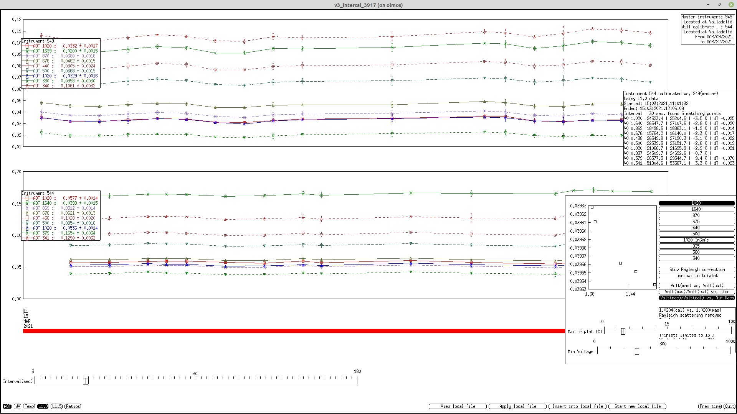Click the 'V0 0.379' calibration row

(x=679, y=158)
